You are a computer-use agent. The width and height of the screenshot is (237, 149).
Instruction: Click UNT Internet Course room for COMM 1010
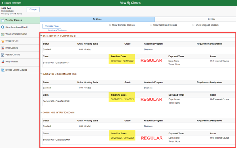coord(219,138)
